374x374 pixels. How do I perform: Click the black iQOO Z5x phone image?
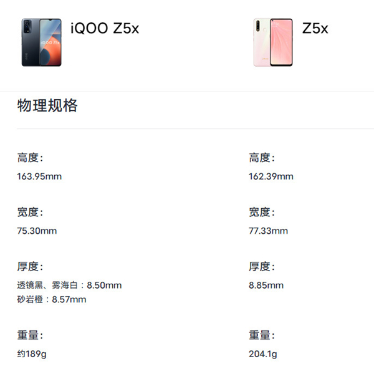click(x=41, y=42)
